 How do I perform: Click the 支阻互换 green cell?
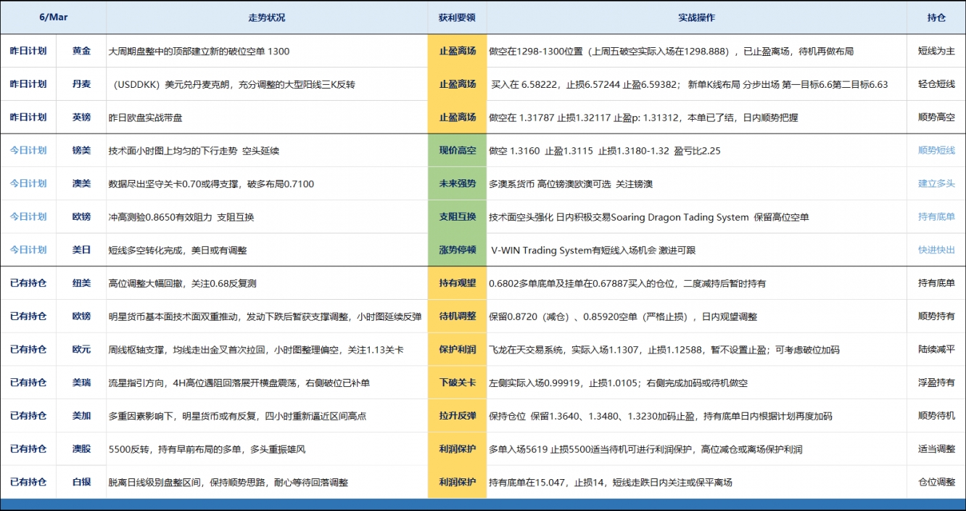pos(457,216)
